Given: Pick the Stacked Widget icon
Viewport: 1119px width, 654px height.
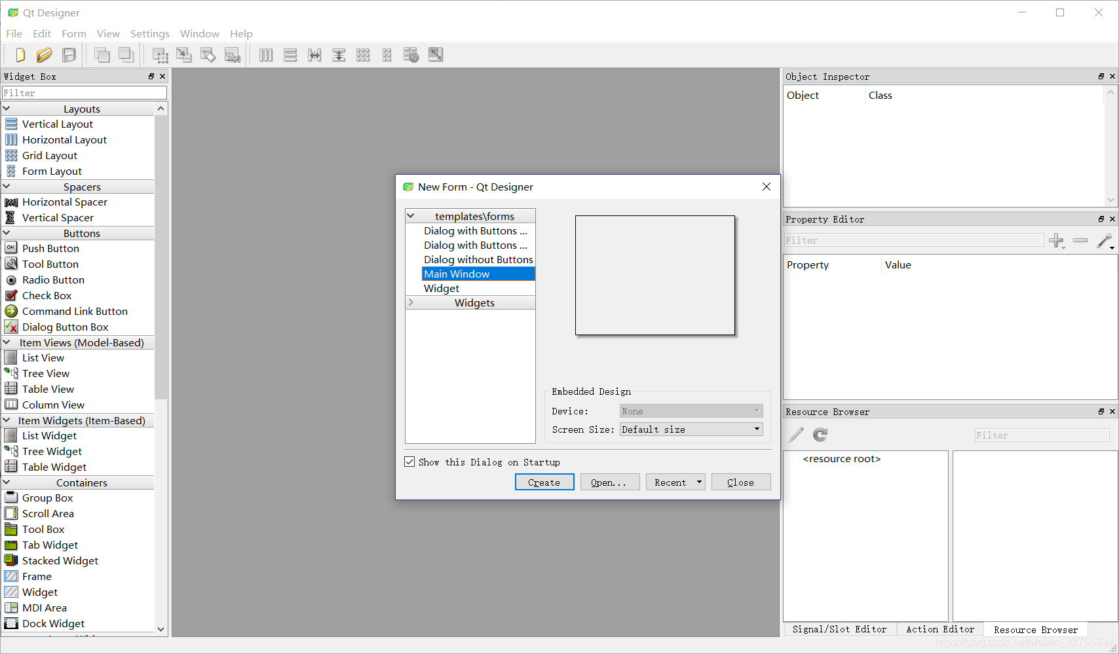Looking at the screenshot, I should point(11,560).
